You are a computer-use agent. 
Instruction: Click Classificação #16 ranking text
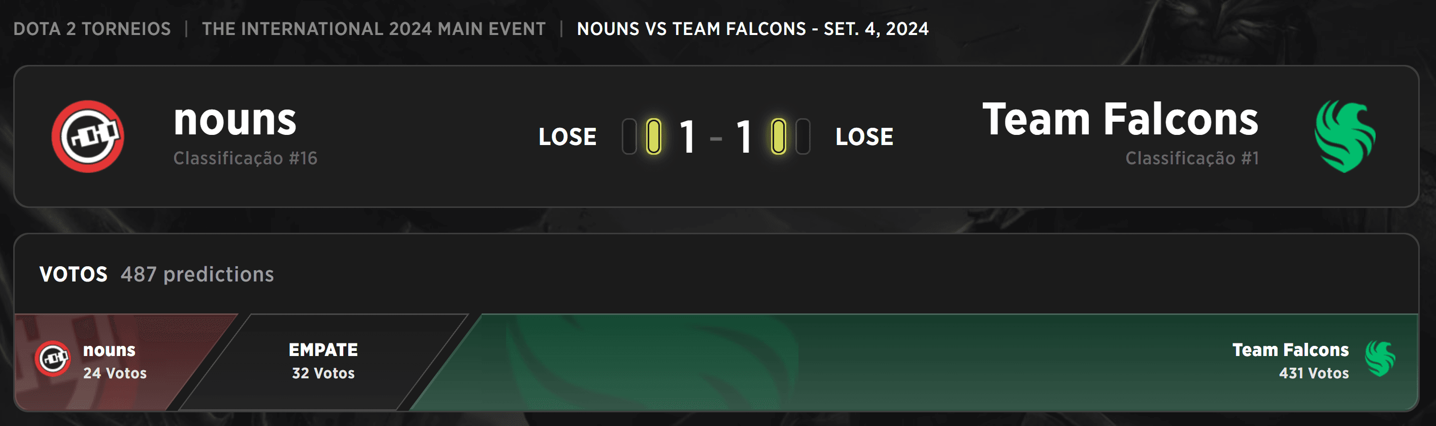(245, 159)
